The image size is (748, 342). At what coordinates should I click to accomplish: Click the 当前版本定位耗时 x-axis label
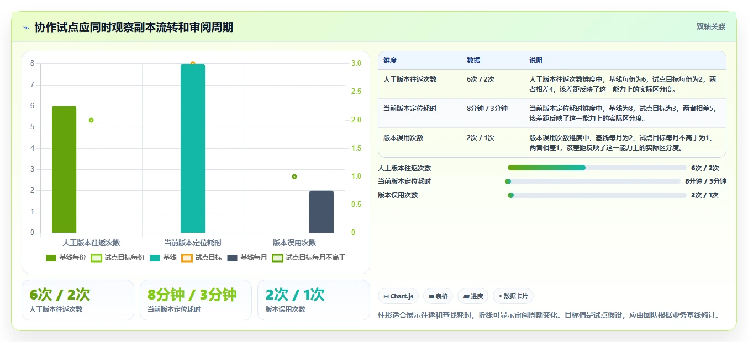(193, 243)
